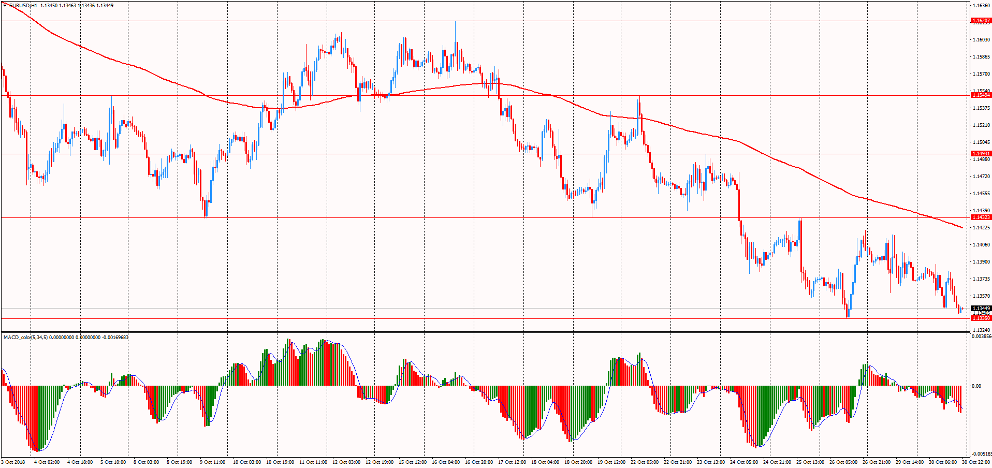This screenshot has width=992, height=468.
Task: Click the 17 Oct 12:00 time label
Action: (512, 462)
